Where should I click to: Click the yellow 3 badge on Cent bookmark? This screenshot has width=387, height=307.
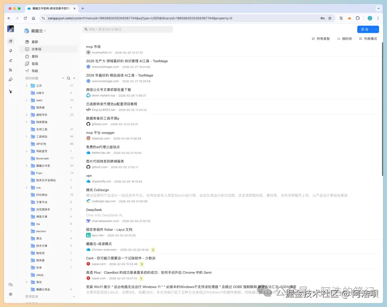click(142, 264)
